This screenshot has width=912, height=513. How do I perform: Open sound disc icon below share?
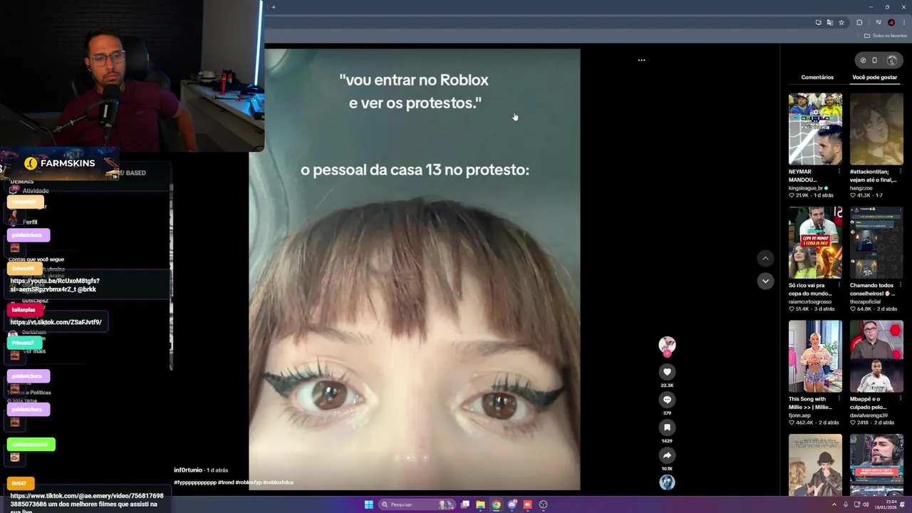[667, 482]
